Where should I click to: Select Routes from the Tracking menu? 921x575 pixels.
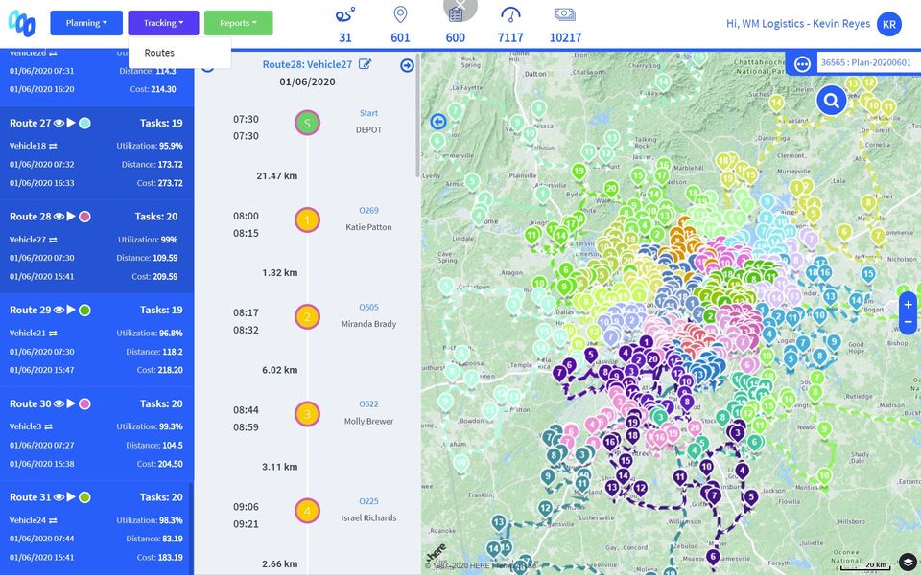point(159,52)
